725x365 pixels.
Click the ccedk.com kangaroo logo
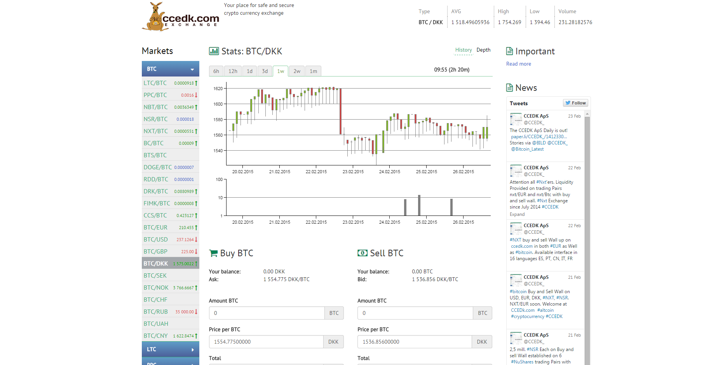[181, 17]
